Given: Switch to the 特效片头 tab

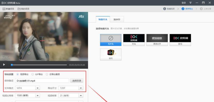Looking at the screenshot, I should pyautogui.click(x=103, y=19).
